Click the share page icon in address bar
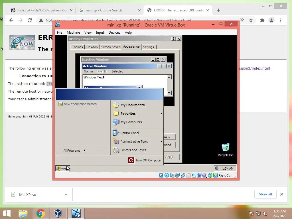The height and width of the screenshot is (219, 292). 242,20
